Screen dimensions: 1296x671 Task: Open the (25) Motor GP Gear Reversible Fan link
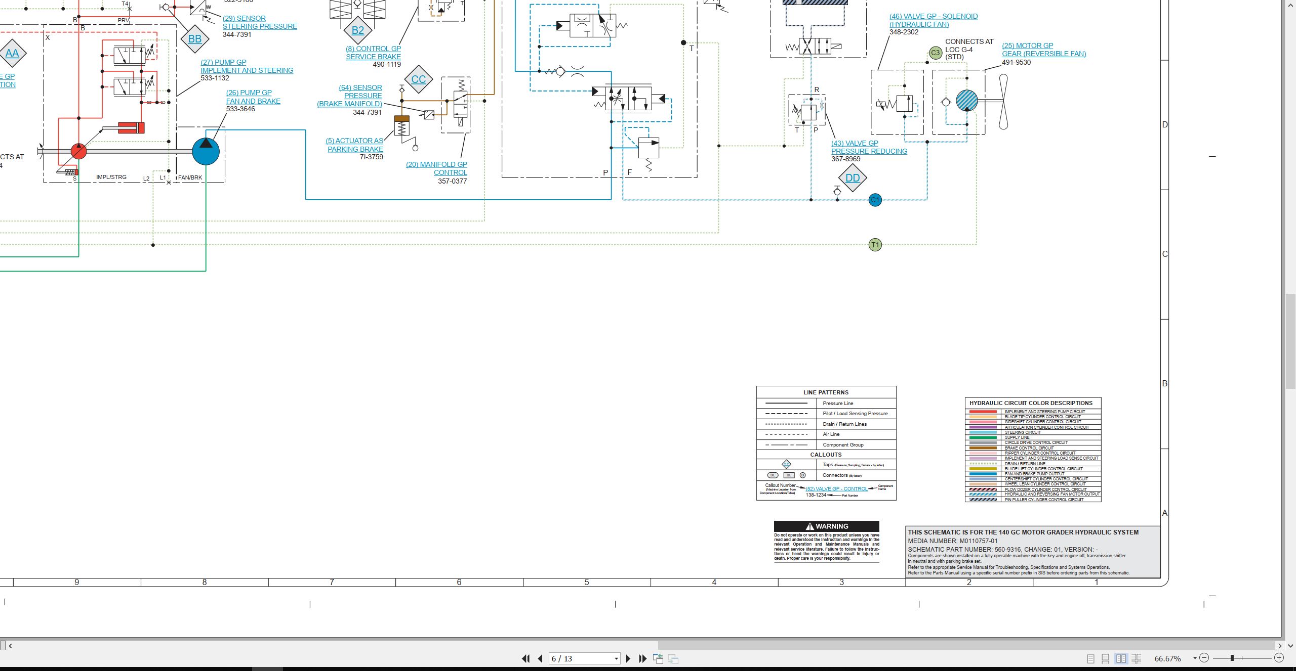click(x=1044, y=50)
